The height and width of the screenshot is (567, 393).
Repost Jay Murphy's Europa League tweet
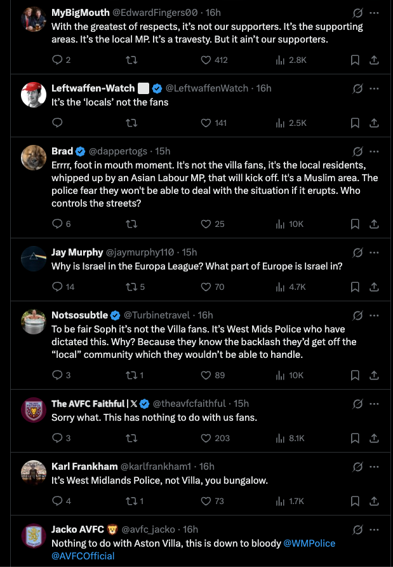click(x=135, y=287)
